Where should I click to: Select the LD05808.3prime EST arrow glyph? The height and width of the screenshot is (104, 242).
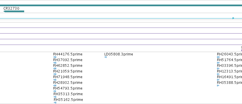[106, 57]
